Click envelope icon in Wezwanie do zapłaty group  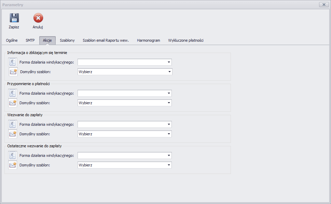click(13, 134)
